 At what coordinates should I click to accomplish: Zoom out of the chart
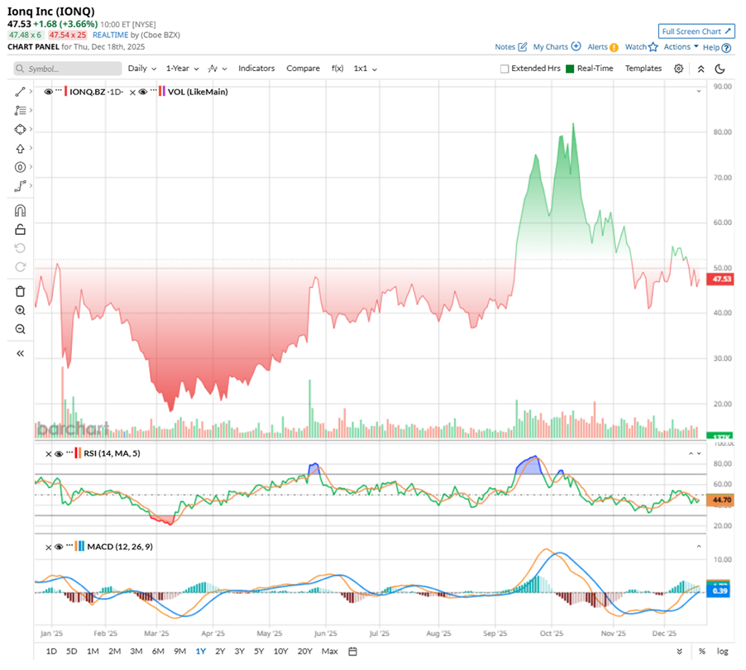tap(20, 329)
